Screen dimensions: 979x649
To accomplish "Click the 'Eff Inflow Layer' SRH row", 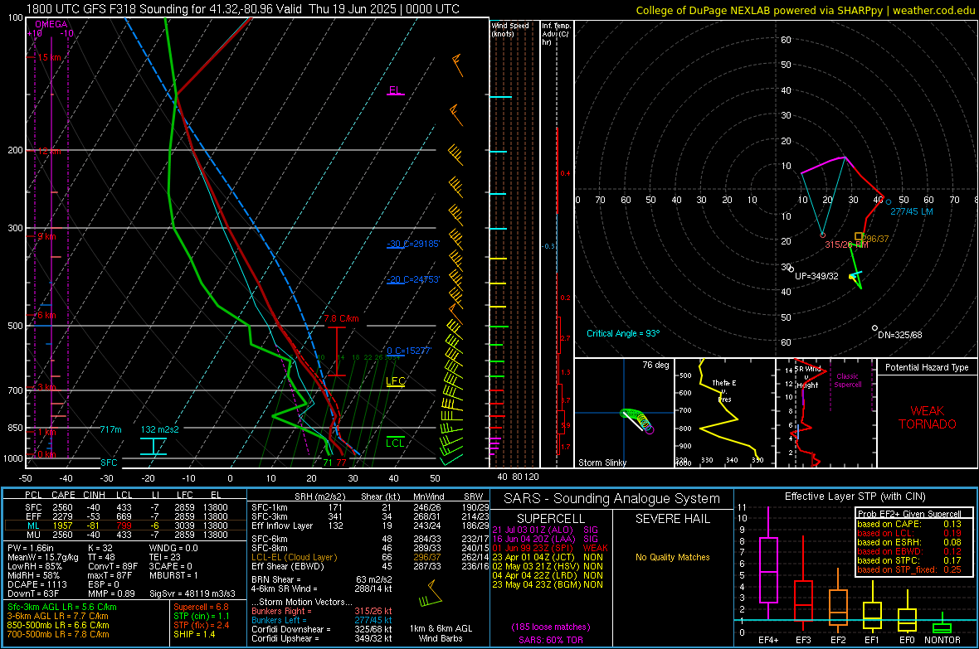I will [370, 525].
